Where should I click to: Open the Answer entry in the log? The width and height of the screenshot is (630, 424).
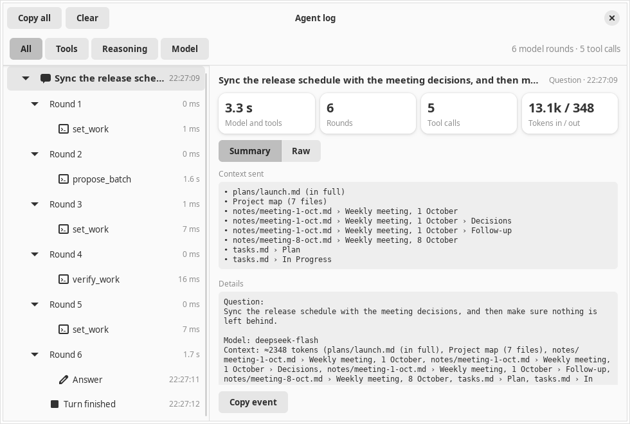tap(106, 380)
